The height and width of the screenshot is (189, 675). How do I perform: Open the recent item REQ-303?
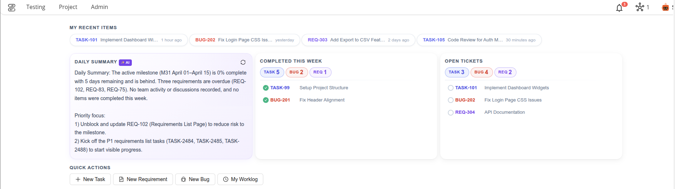[358, 40]
